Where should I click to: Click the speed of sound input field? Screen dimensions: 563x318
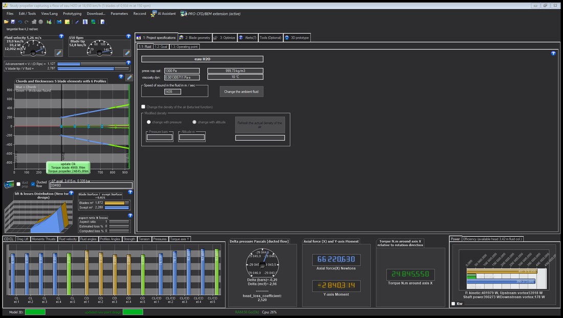(172, 92)
